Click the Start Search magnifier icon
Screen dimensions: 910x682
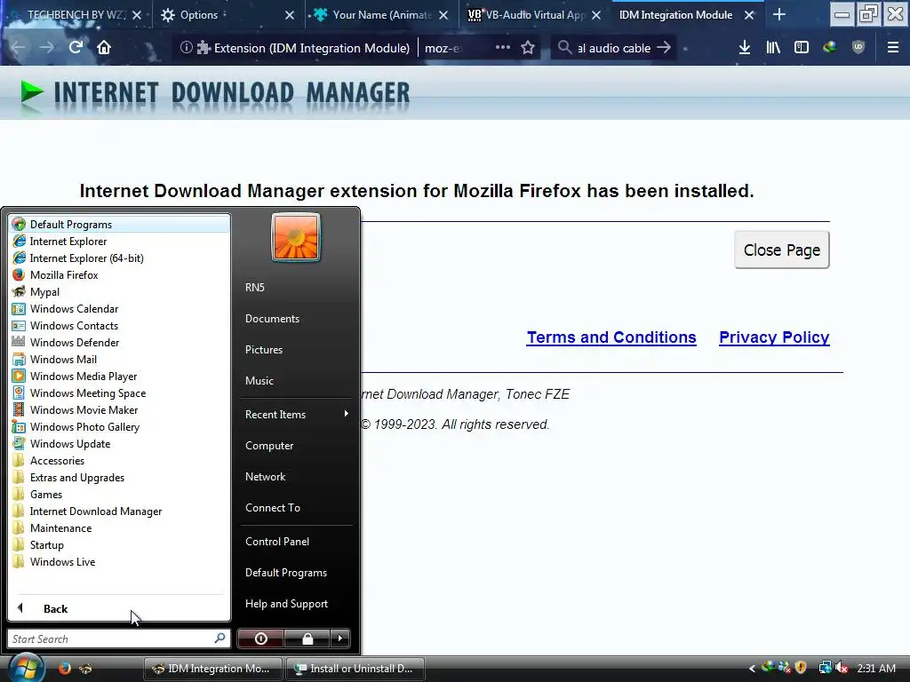[220, 638]
